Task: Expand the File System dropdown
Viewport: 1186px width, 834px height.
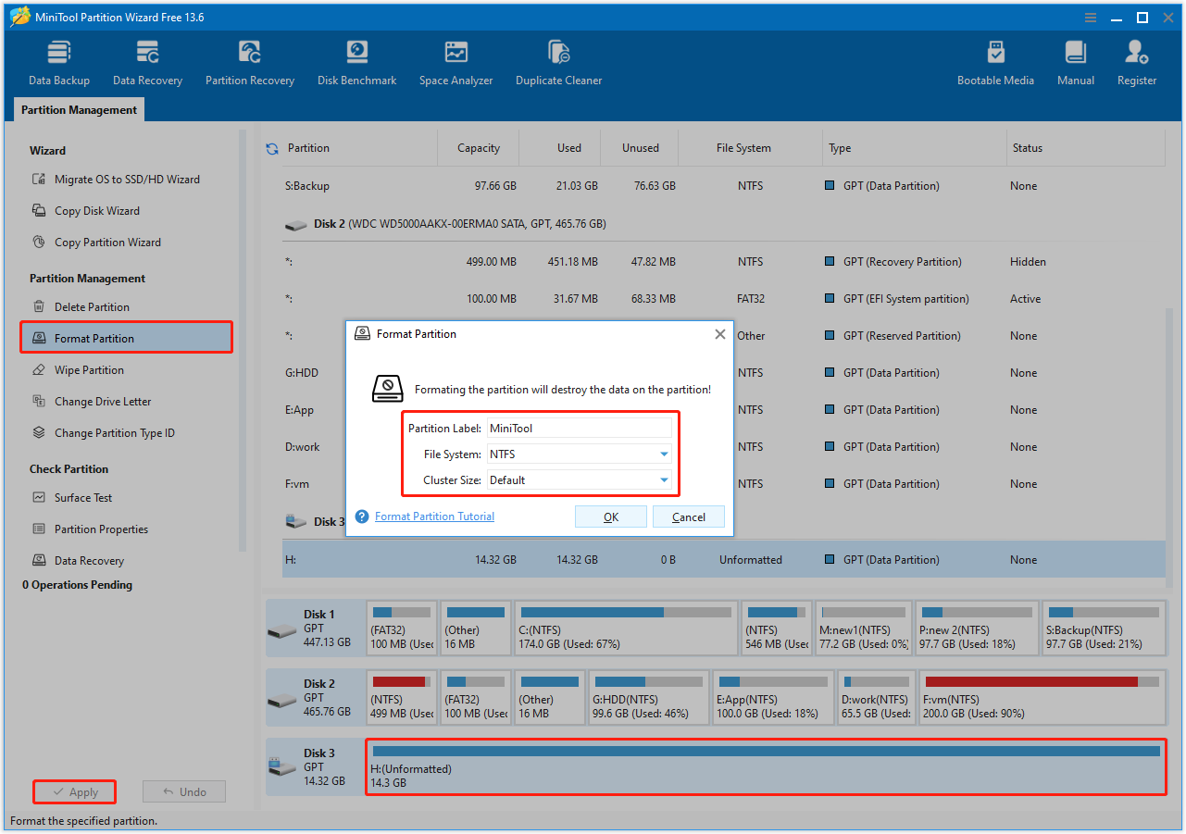Action: [x=664, y=454]
